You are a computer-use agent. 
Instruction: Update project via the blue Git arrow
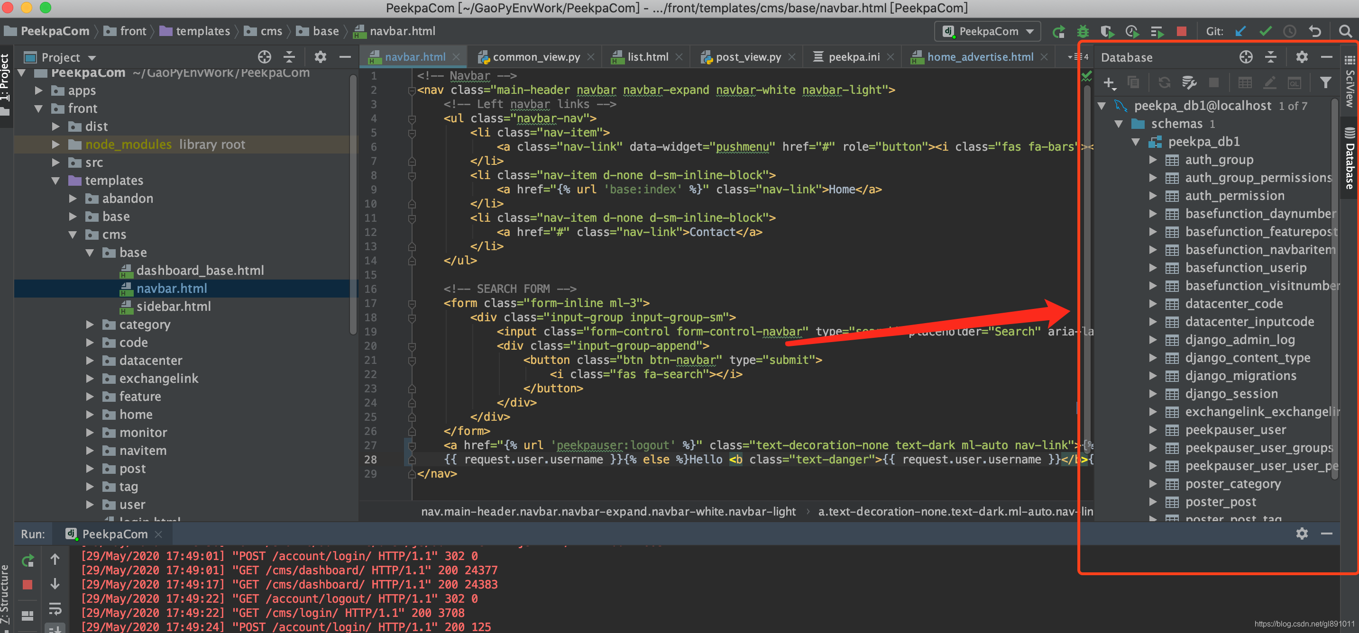(x=1240, y=32)
